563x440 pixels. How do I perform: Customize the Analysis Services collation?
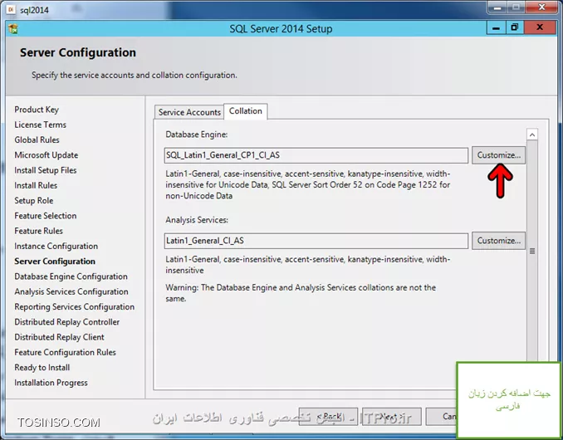tap(498, 241)
